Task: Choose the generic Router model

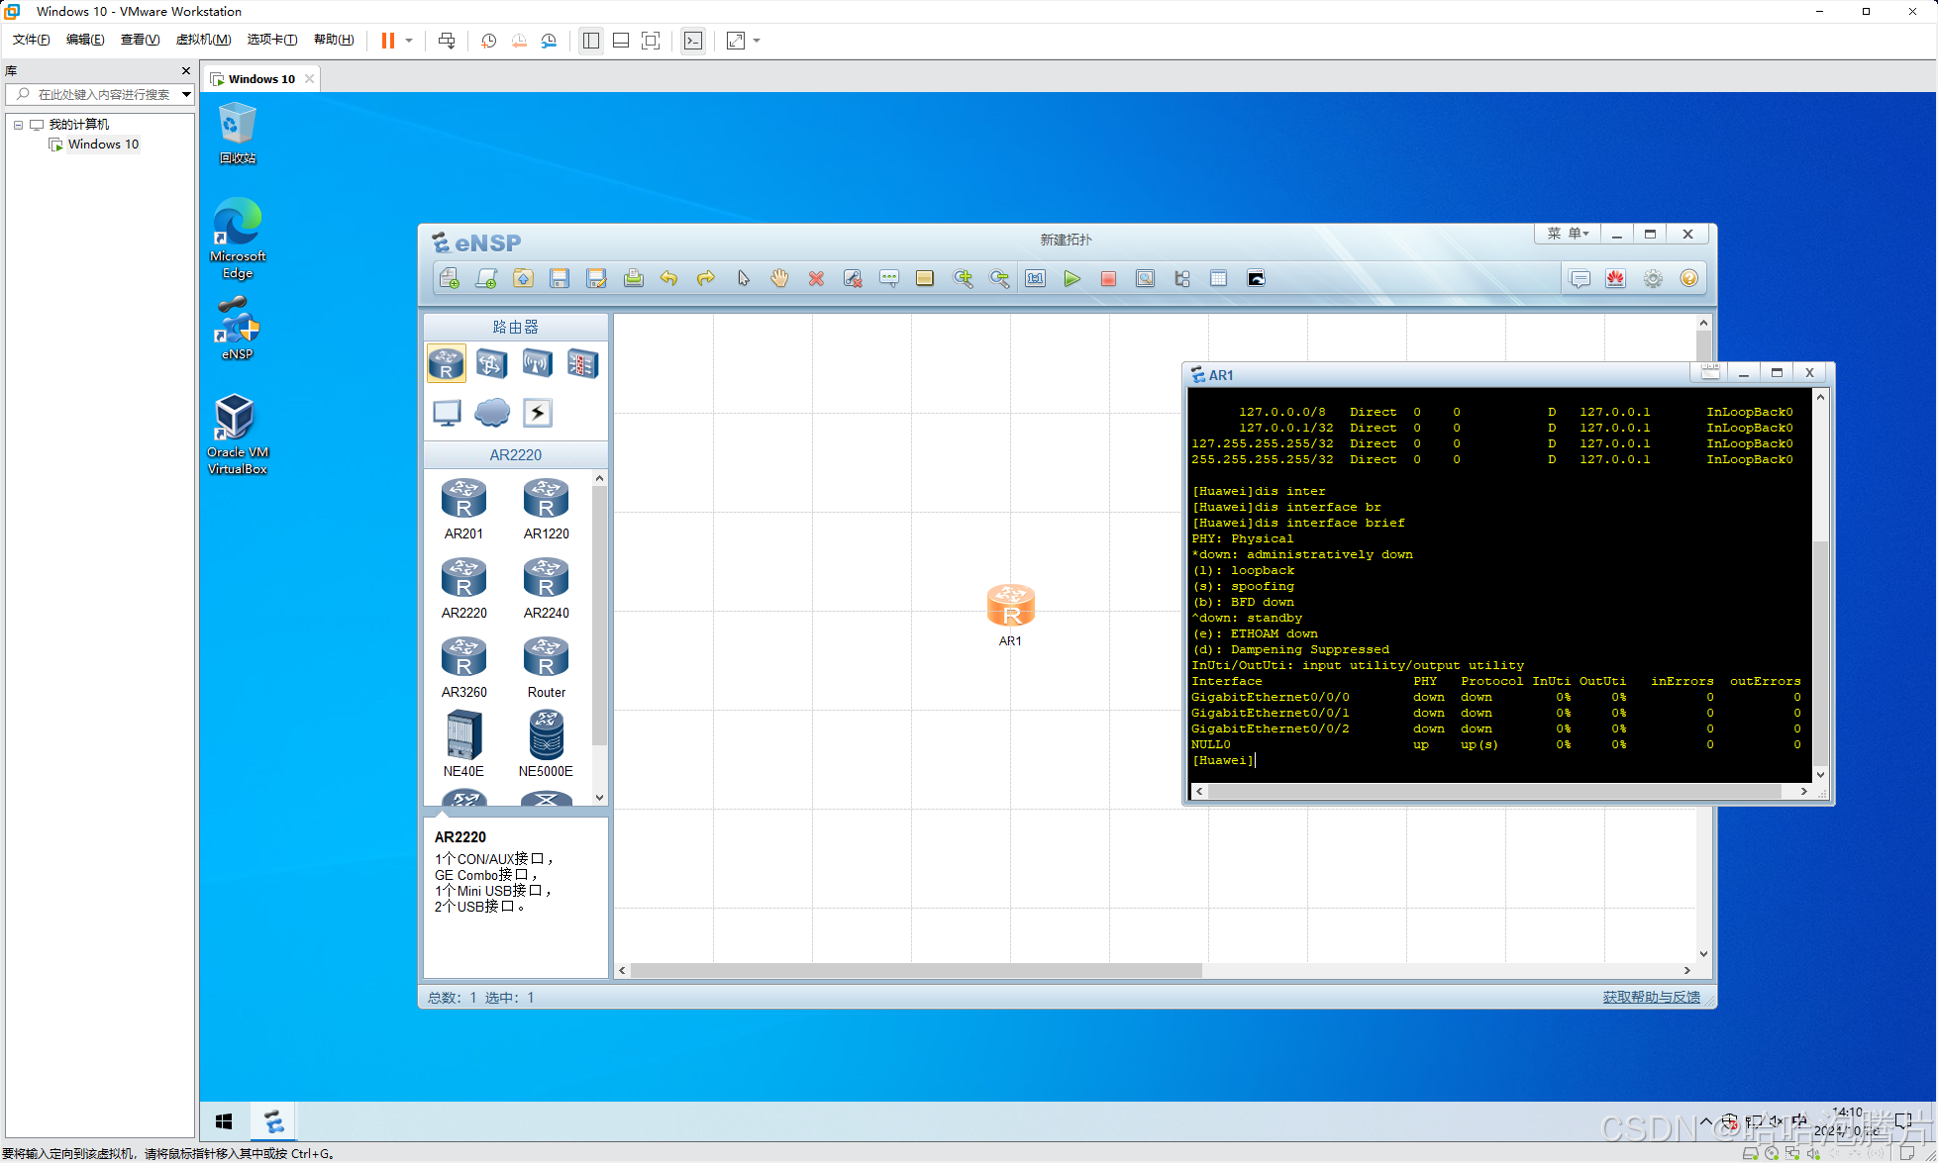Action: tap(546, 667)
